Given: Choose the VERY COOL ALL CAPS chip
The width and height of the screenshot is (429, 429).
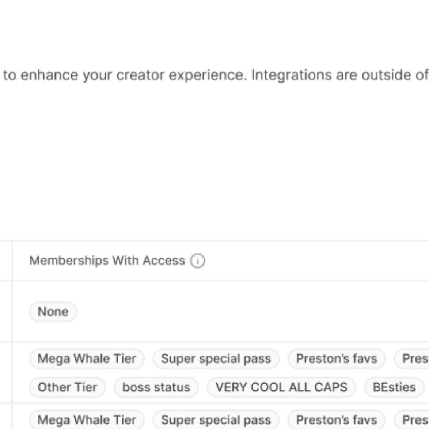Looking at the screenshot, I should 281,387.
